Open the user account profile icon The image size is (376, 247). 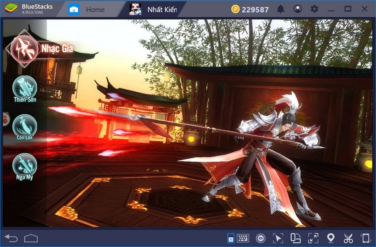coord(298,9)
